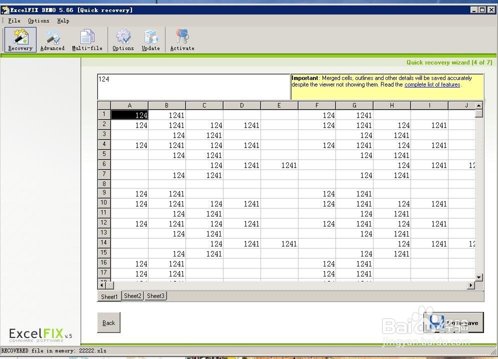Select cell E6 containing 1241
Image resolution: width=498 pixels, height=359 pixels.
coord(279,165)
